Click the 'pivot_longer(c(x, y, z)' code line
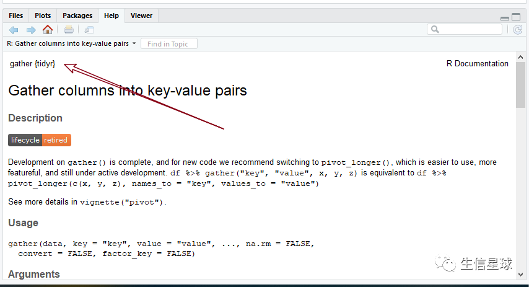This screenshot has width=529, height=287. tap(164, 183)
